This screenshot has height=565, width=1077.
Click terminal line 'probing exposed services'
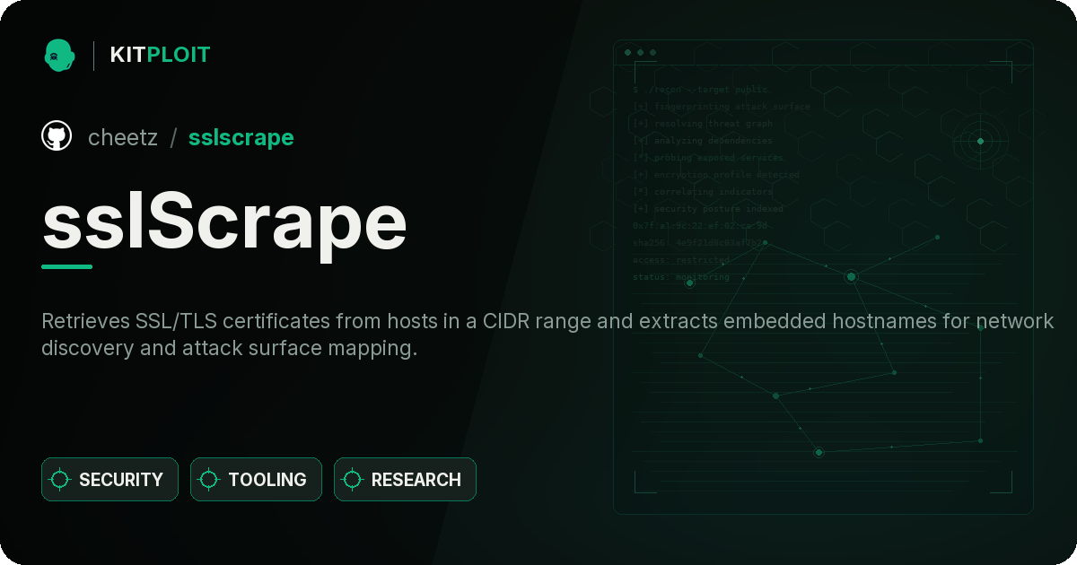(x=709, y=158)
